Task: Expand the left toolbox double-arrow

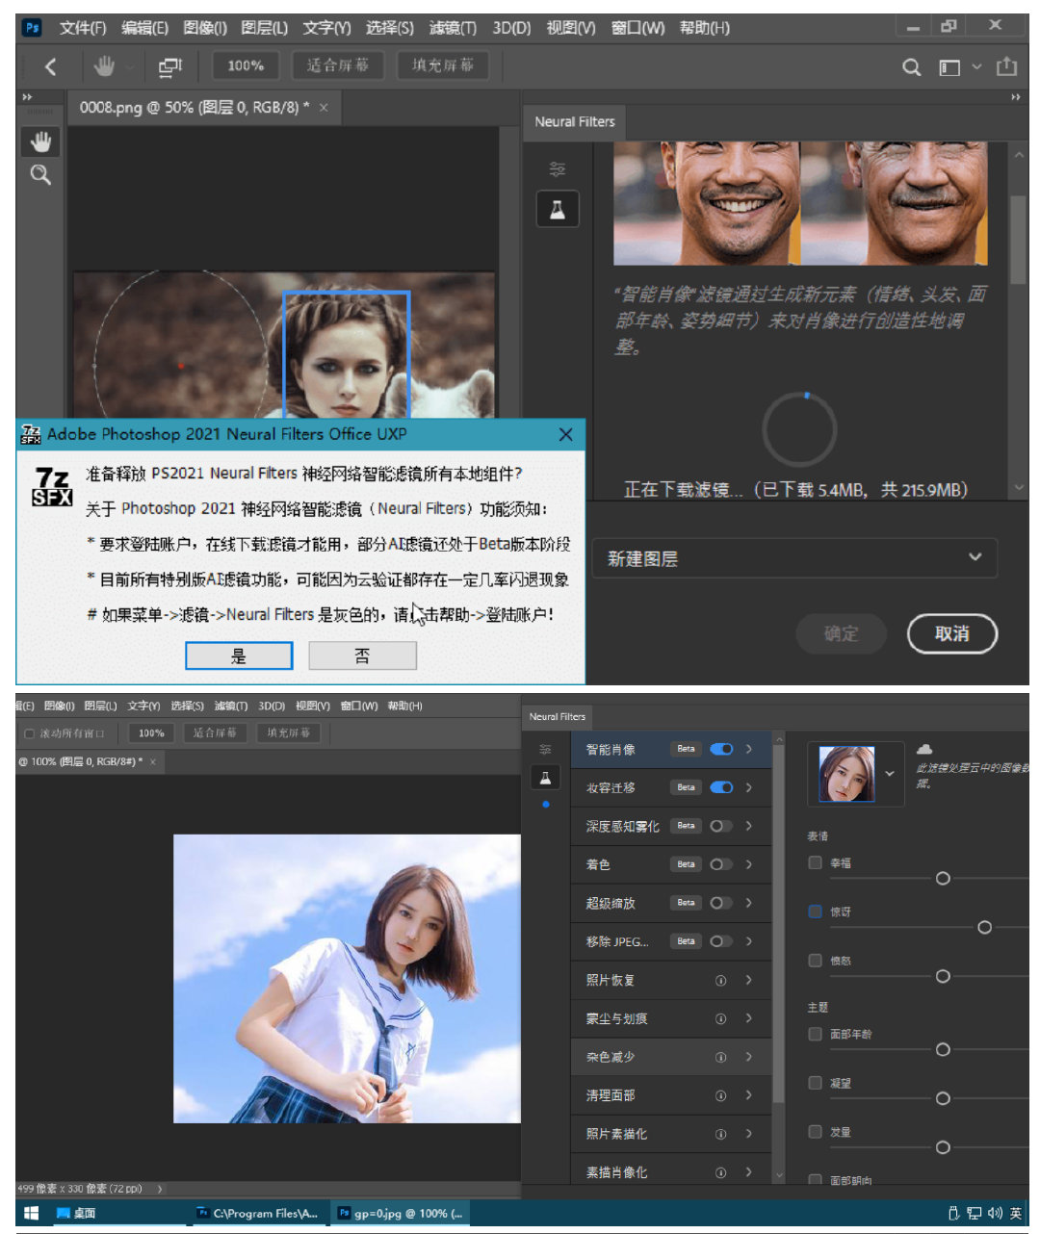Action: (x=27, y=97)
